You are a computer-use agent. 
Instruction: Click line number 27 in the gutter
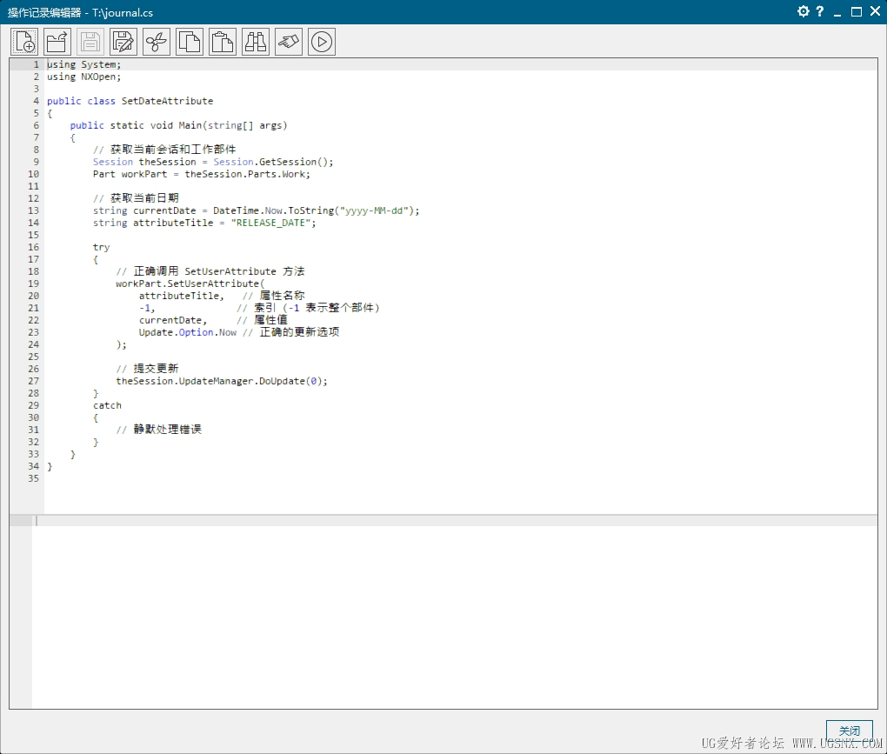tap(34, 381)
